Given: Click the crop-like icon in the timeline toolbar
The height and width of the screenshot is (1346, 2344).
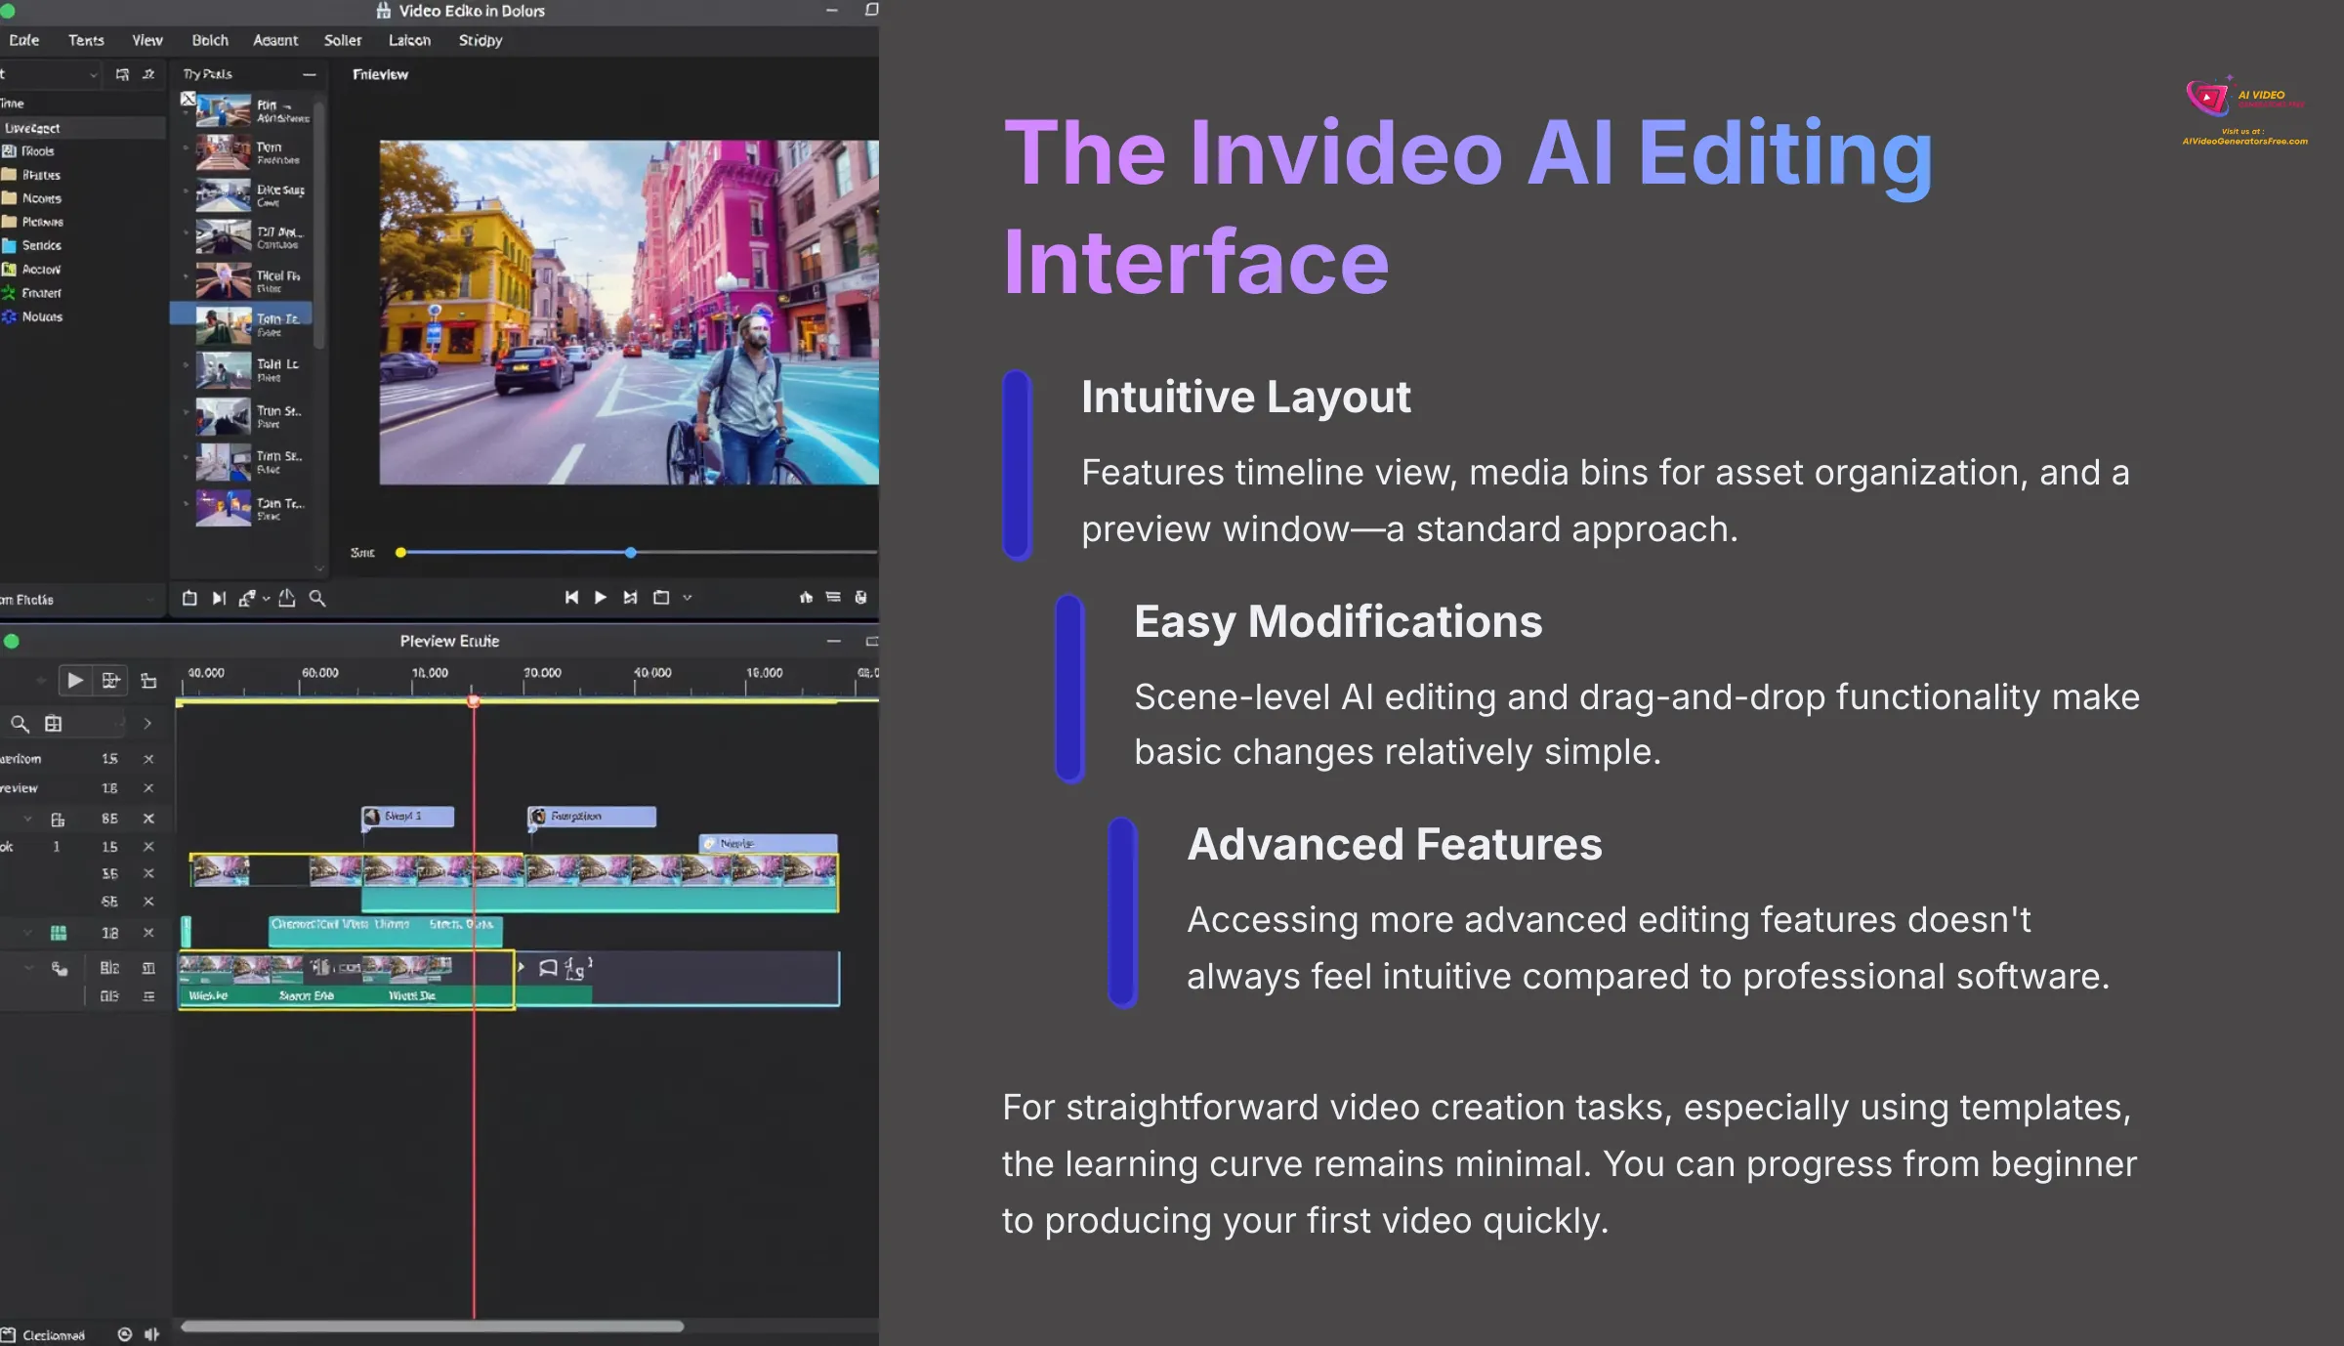Looking at the screenshot, I should 148,681.
